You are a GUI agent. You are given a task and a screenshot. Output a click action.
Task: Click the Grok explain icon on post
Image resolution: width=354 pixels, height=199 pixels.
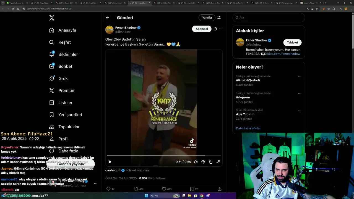tap(215, 29)
